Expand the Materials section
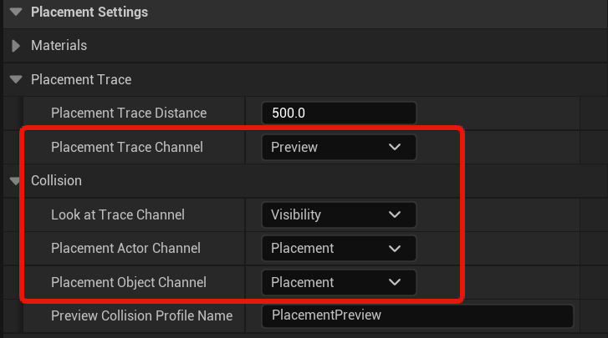This screenshot has width=608, height=338. (16, 46)
